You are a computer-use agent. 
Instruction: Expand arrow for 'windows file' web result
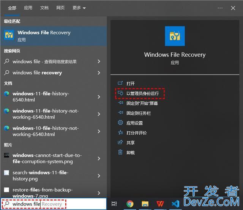coord(99,61)
